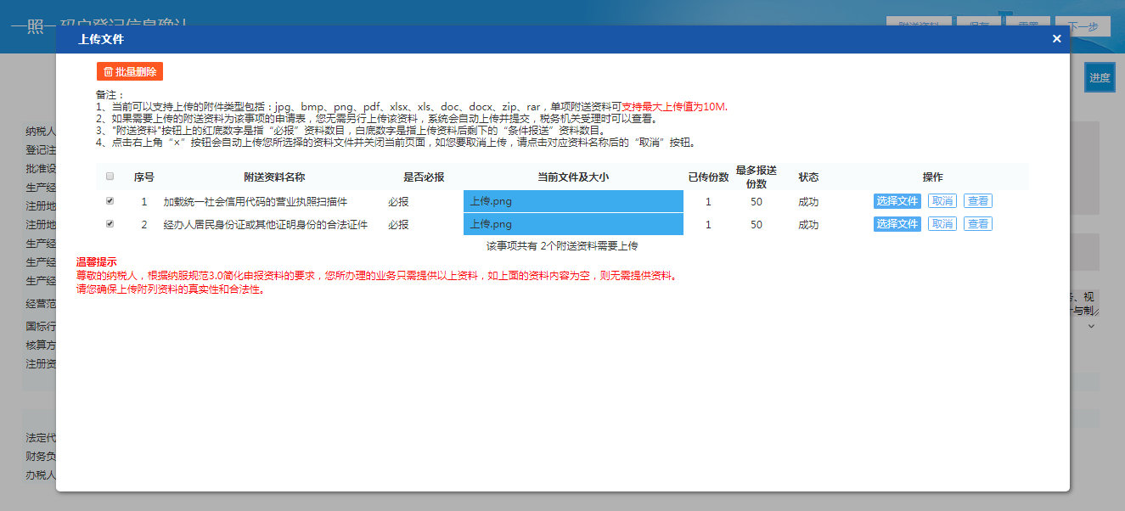Toggle the select-all checkbox in table header
The height and width of the screenshot is (511, 1125).
click(x=109, y=175)
